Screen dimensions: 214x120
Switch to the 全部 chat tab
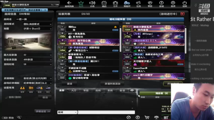point(62,90)
